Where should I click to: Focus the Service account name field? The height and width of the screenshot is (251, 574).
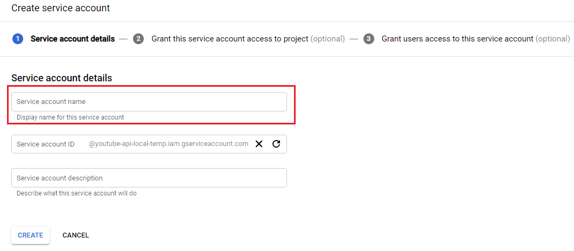[x=149, y=102]
